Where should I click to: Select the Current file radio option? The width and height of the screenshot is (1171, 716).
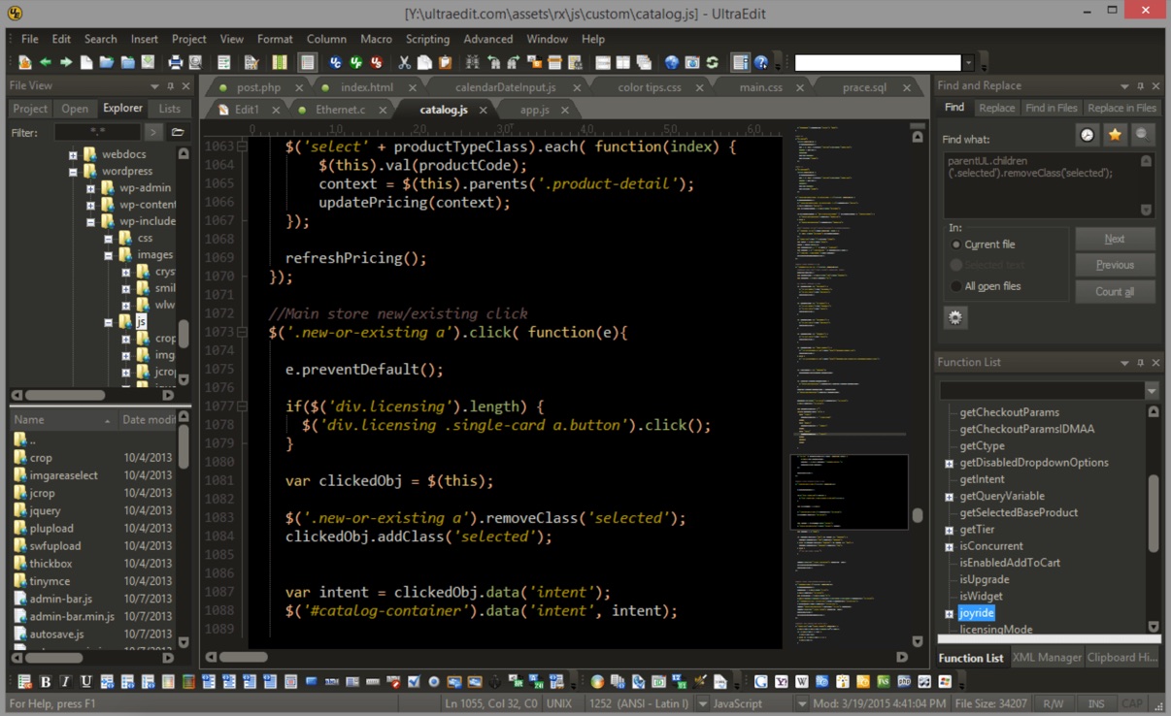pos(956,244)
